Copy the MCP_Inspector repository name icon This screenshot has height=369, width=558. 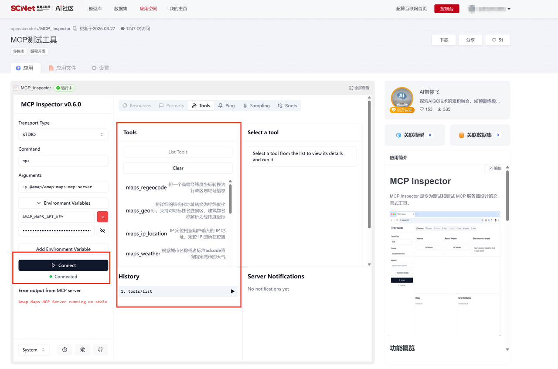tap(75, 29)
